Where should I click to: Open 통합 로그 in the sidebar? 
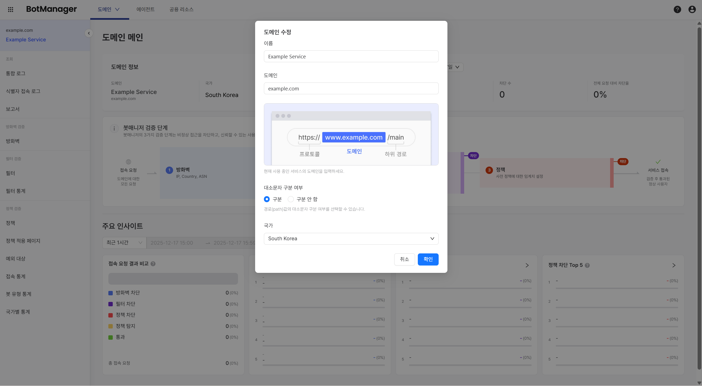[16, 73]
